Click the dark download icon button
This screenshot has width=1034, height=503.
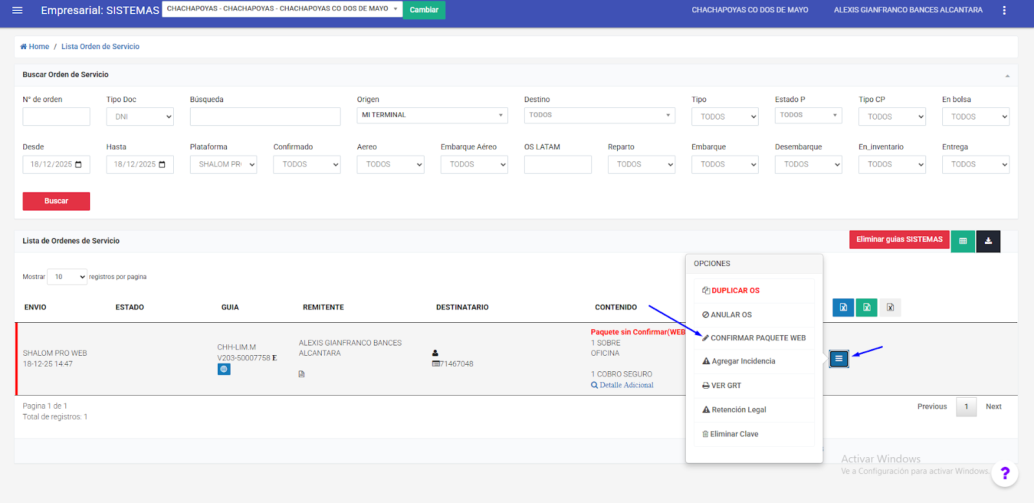[x=988, y=241]
